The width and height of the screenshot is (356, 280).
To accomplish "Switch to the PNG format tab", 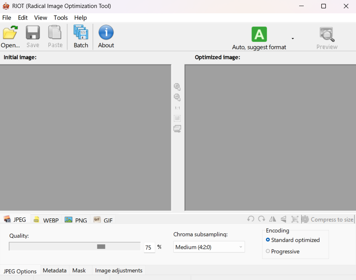I will [x=76, y=220].
